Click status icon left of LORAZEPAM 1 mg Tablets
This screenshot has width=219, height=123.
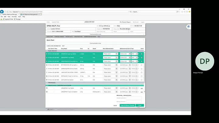[47, 88]
